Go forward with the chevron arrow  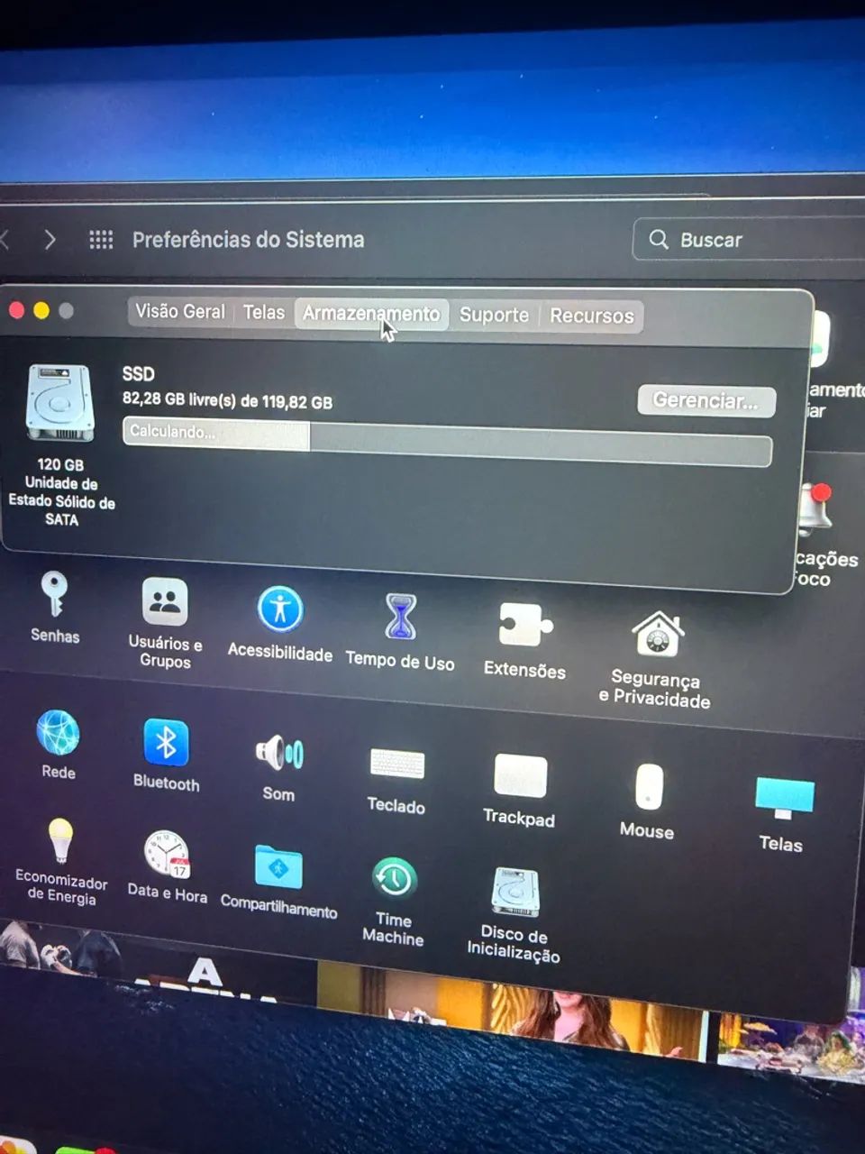[50, 239]
